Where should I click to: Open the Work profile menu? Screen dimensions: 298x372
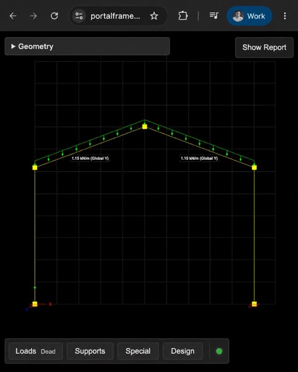[x=249, y=16]
